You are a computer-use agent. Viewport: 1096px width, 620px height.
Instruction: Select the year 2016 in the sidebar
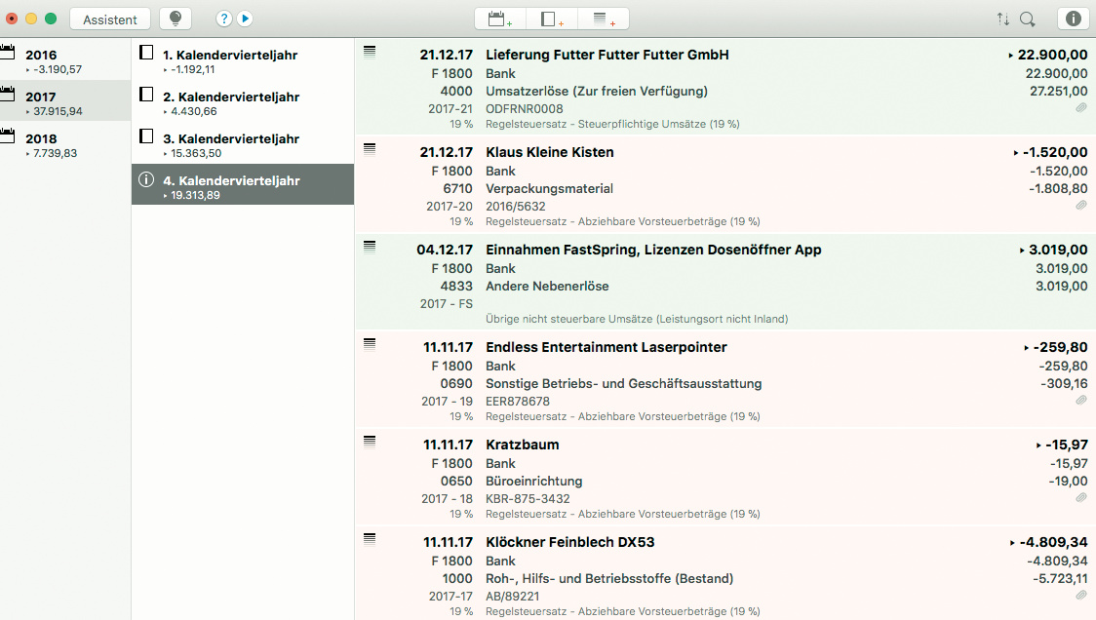[x=41, y=56]
